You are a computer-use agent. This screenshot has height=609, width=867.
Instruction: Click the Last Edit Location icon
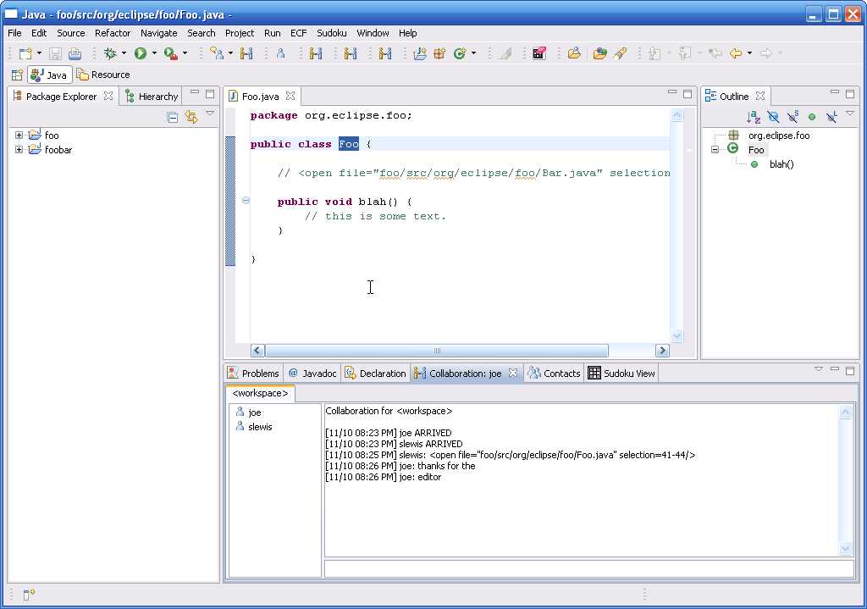[715, 53]
